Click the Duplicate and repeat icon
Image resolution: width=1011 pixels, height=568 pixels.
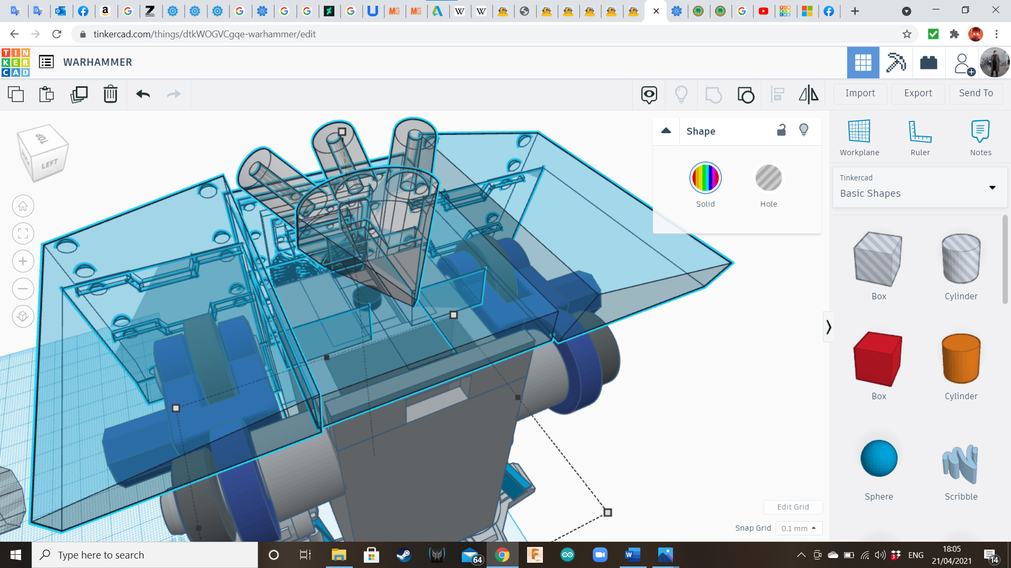click(79, 95)
